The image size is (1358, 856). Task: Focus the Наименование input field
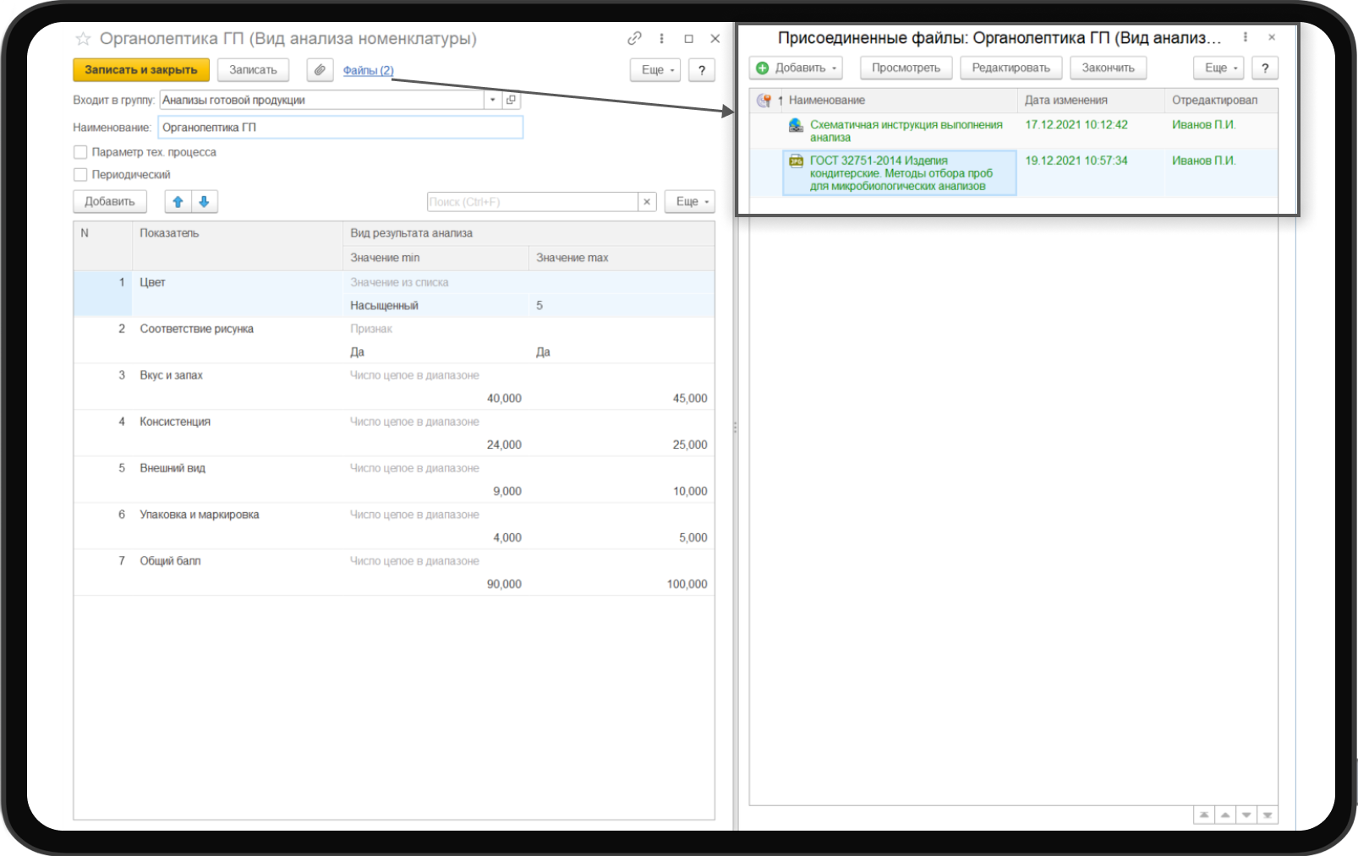click(x=341, y=128)
